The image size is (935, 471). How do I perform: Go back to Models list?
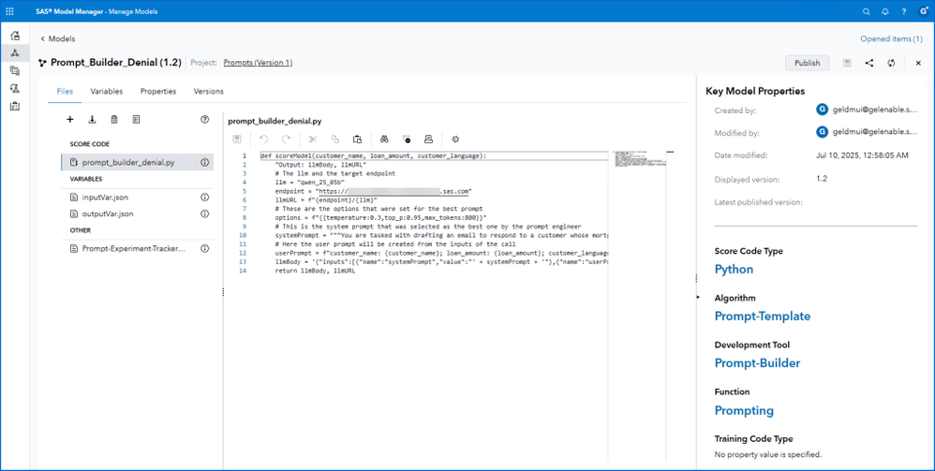(58, 38)
